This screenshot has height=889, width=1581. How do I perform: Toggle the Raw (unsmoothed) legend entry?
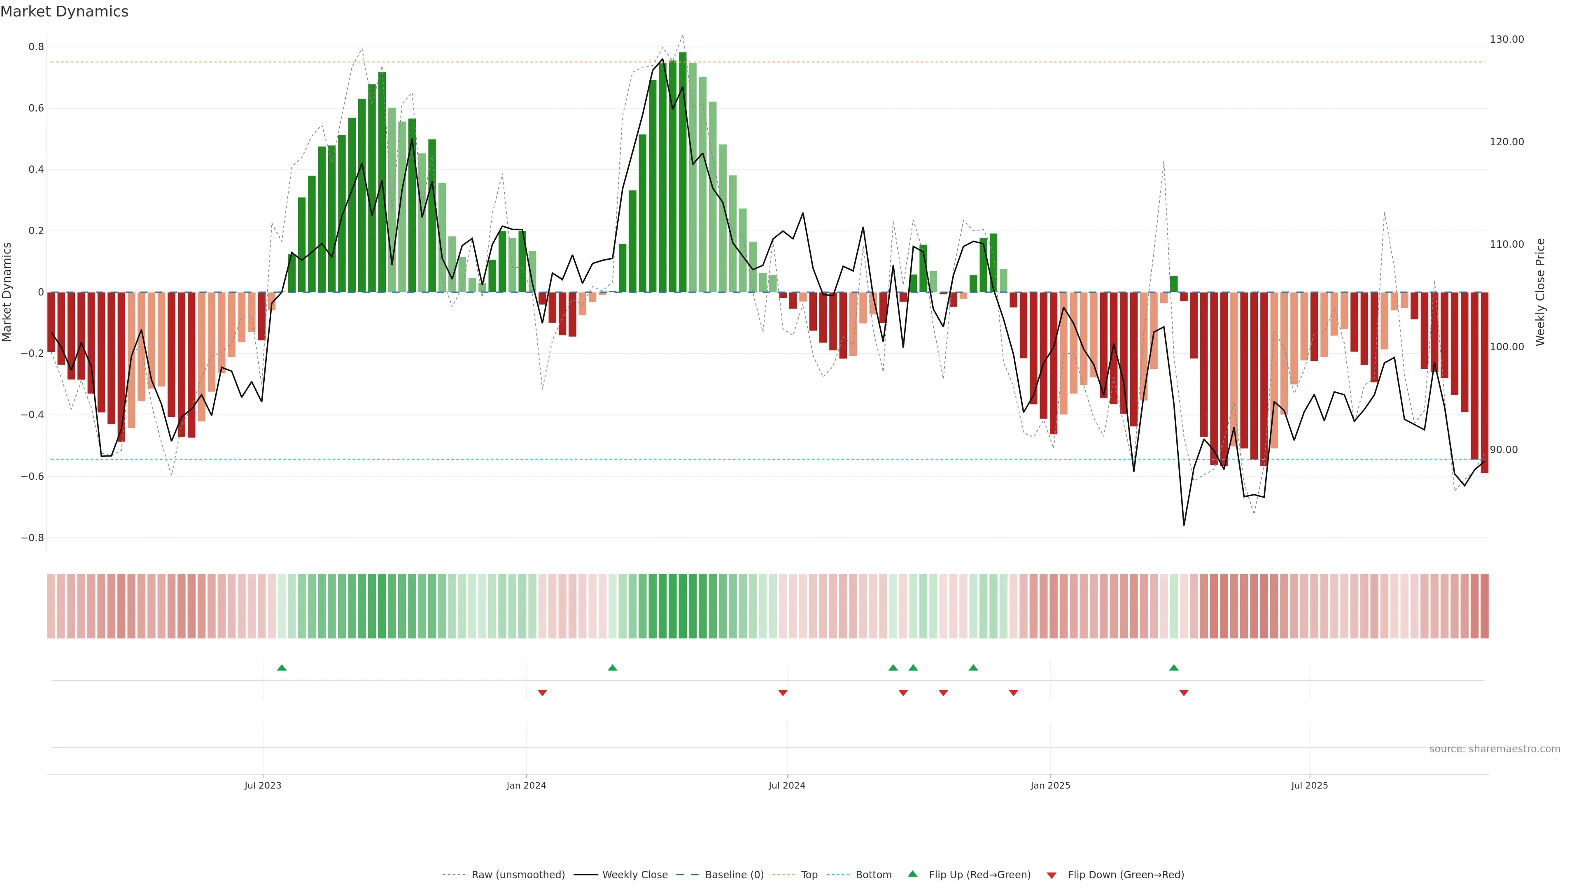(x=518, y=875)
